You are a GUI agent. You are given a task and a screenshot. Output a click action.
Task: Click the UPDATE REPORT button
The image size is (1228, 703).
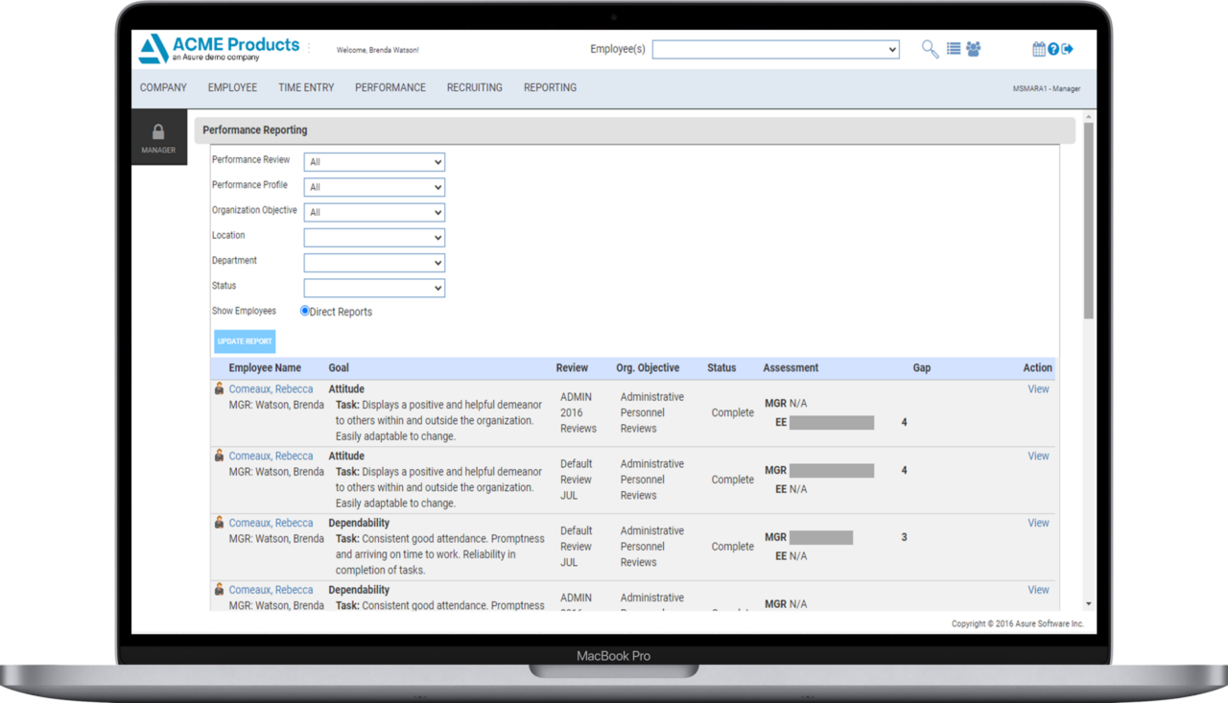244,340
